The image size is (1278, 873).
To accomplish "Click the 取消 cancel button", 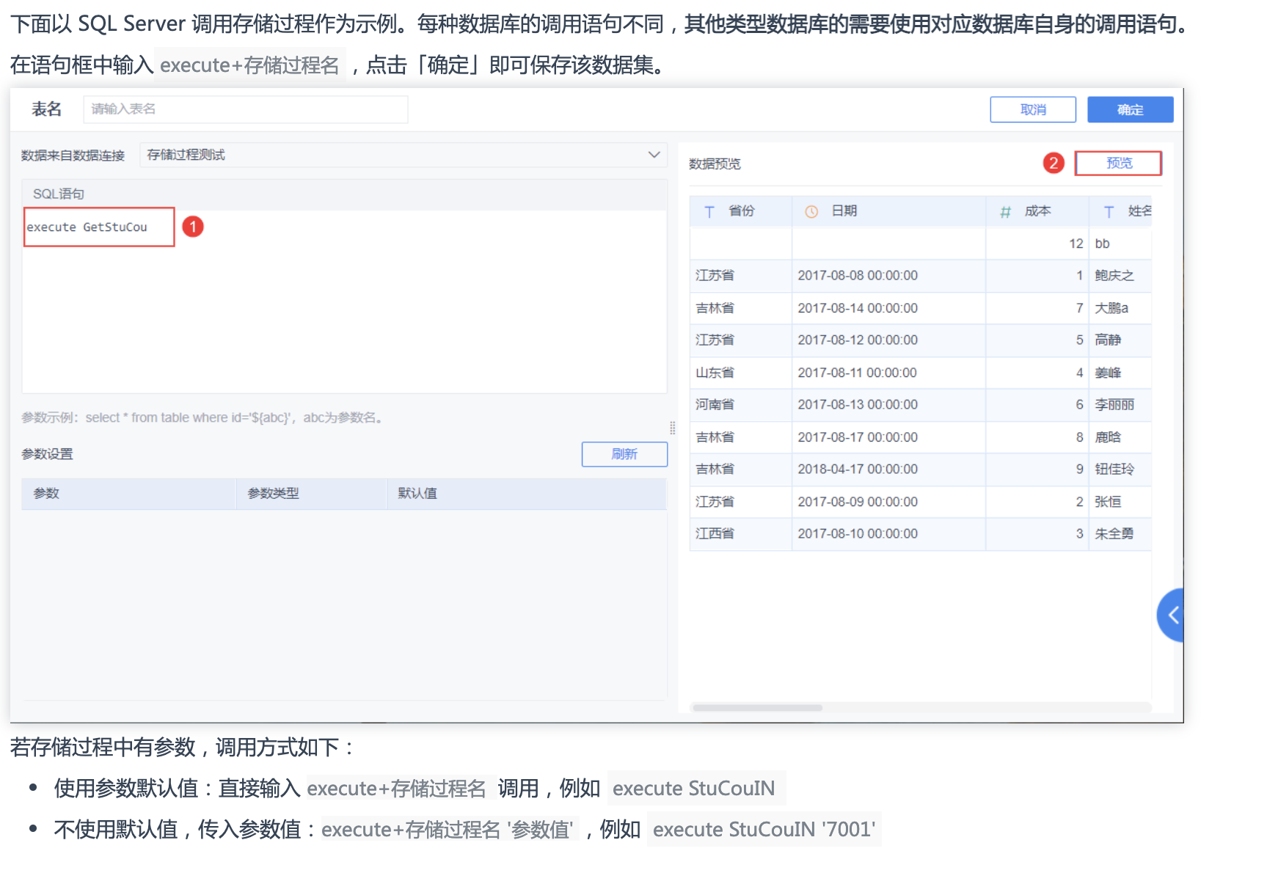I will tap(1033, 109).
